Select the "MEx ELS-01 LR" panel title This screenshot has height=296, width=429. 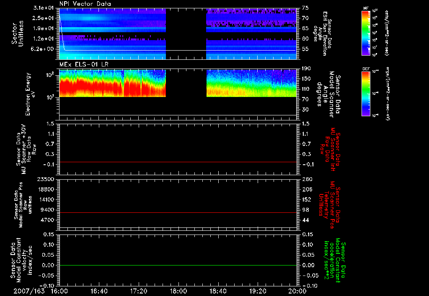point(84,64)
